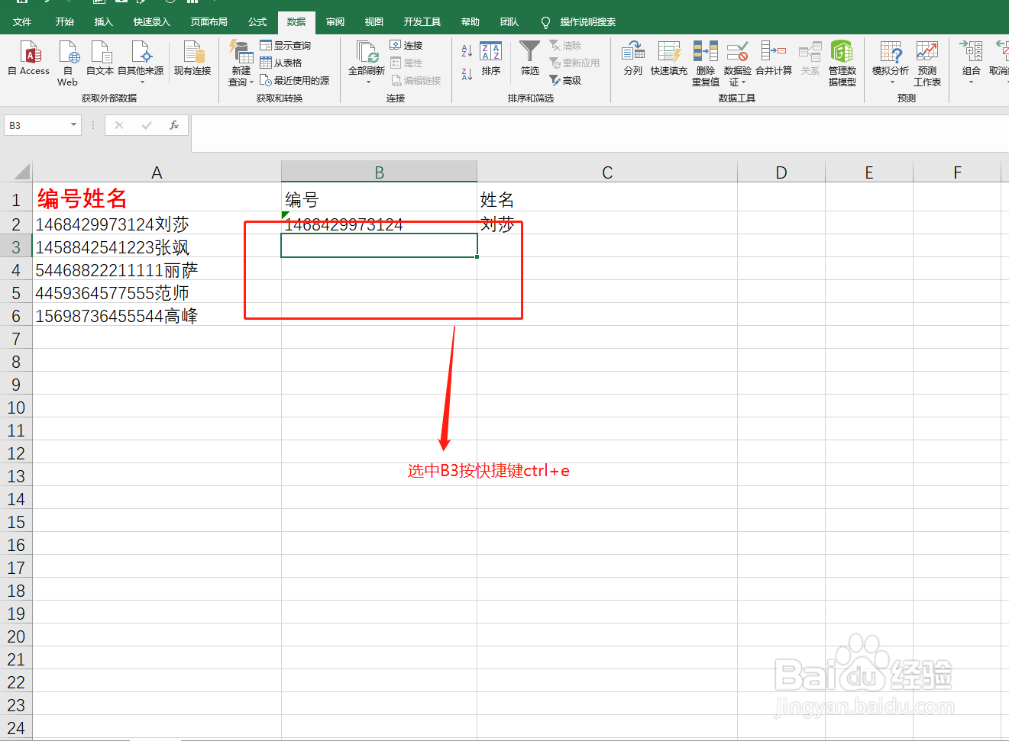Switch to the 插入 tab

tap(104, 22)
